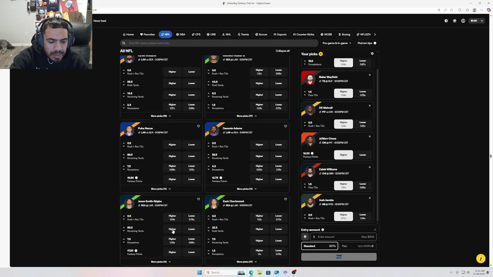Raise Puka Nacua 7.5 Receptions line up arrow
493x277 pixels.
click(124, 166)
